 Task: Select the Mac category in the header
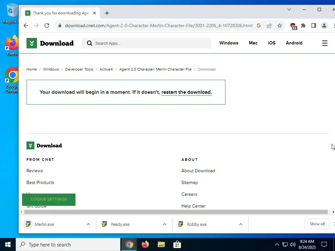coord(253,43)
